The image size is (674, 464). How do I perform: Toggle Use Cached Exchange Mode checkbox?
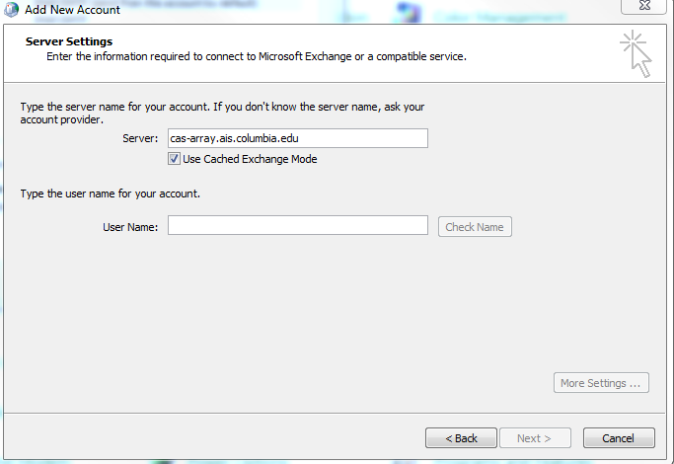174,159
